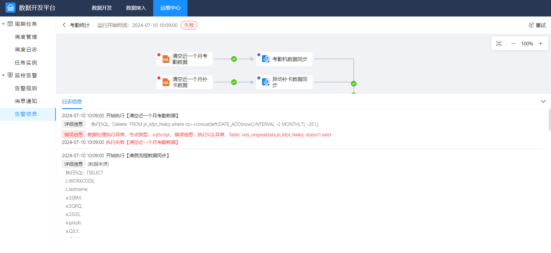Click the platform logo icon

10,8
